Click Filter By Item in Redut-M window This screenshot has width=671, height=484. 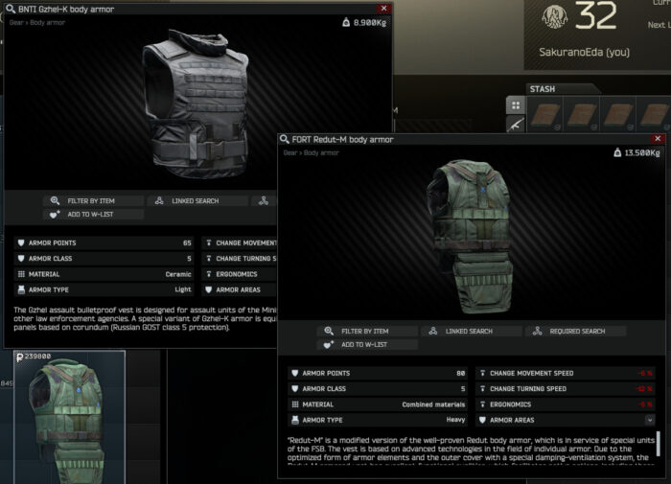coord(367,332)
